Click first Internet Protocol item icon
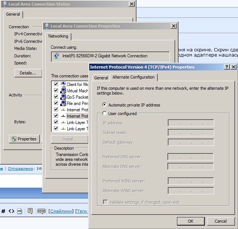 [63, 109]
